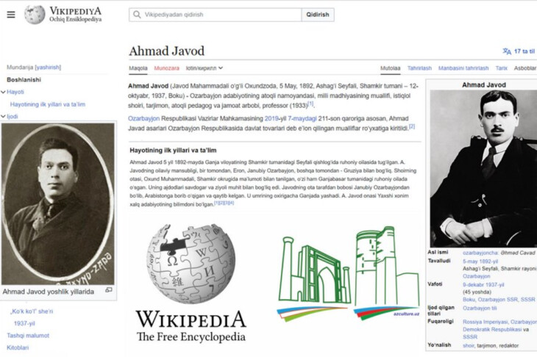Click the language translate icon
537x357 pixels.
tap(507, 51)
